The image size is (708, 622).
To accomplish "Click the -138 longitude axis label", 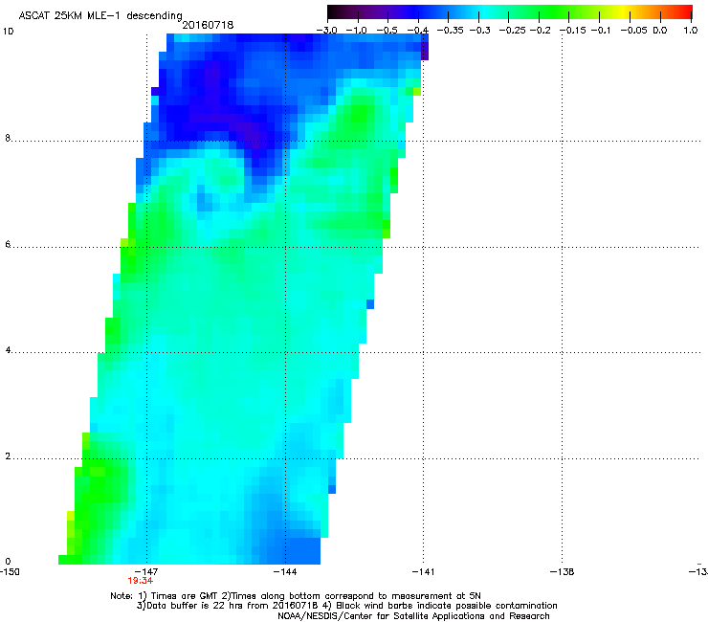I will click(562, 572).
